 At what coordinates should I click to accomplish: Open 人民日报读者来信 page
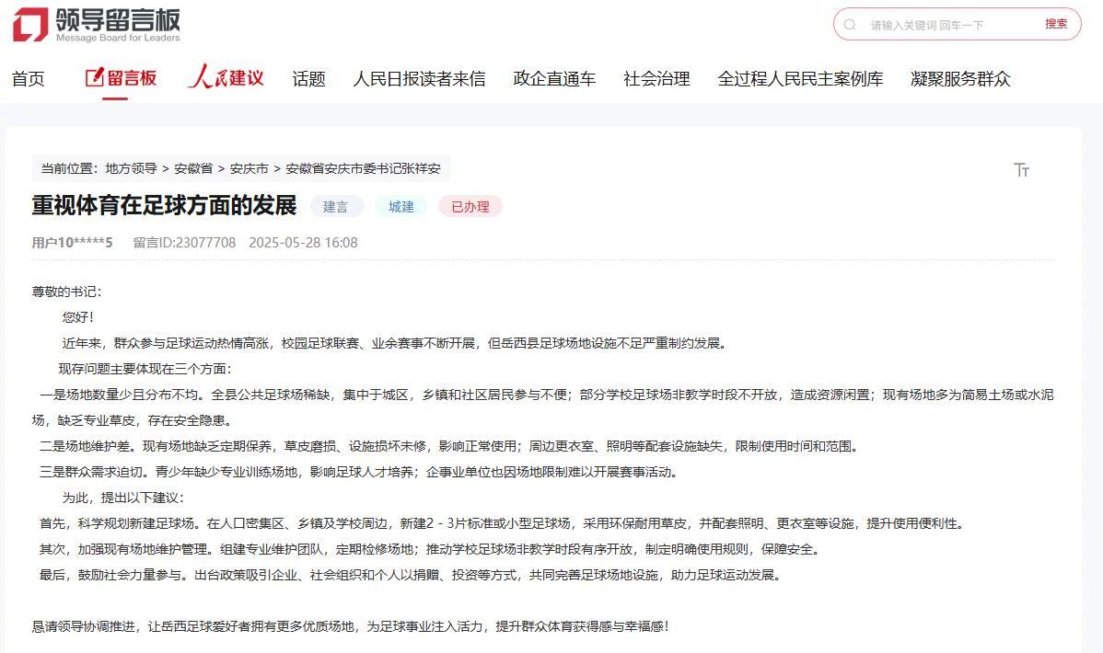point(419,79)
